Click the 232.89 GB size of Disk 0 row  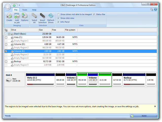pyautogui.click(x=47, y=34)
